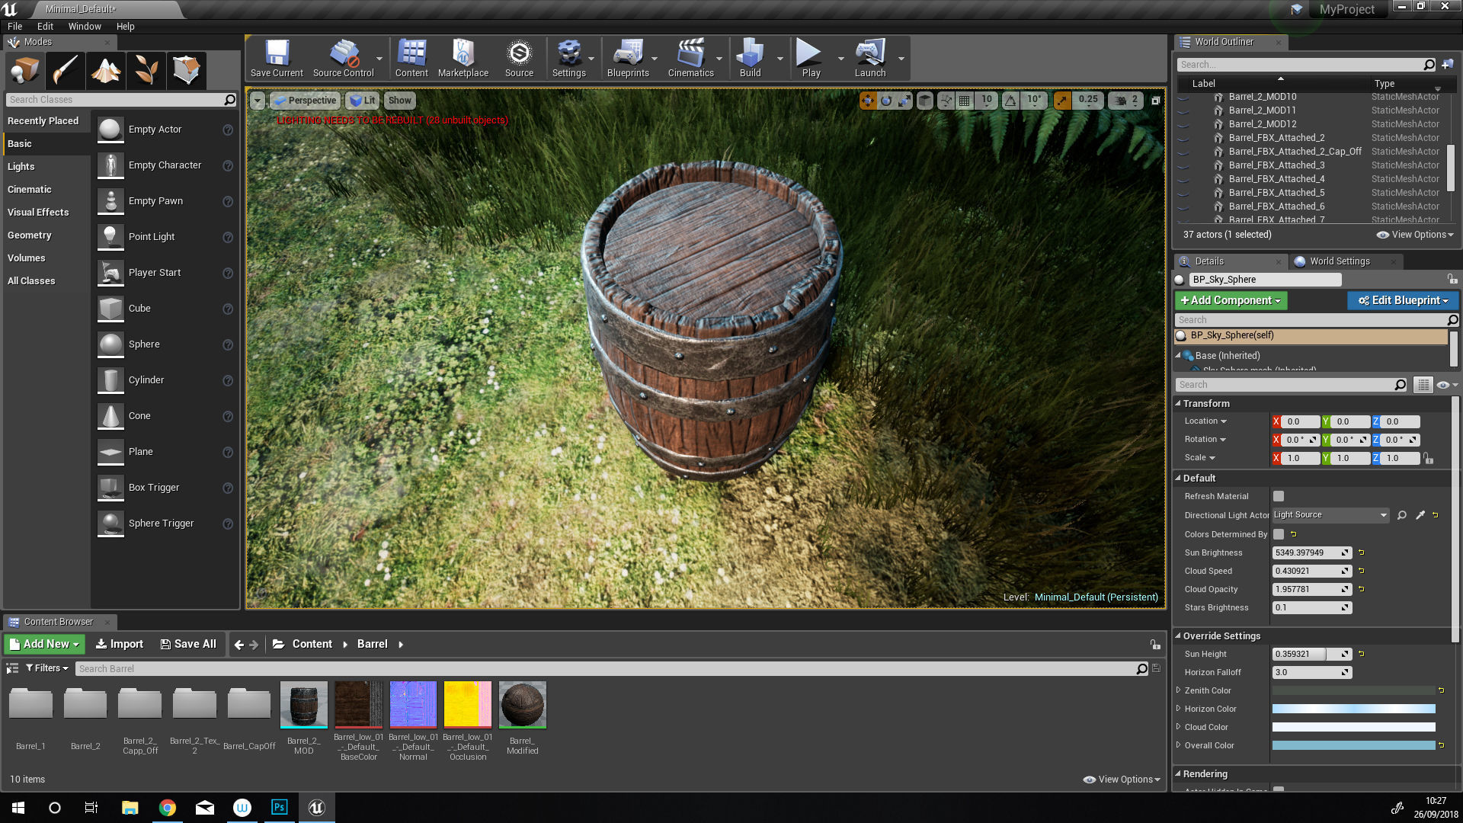Toggle Colors Determined By Sun Position checkbox
The height and width of the screenshot is (823, 1463).
coord(1279,534)
